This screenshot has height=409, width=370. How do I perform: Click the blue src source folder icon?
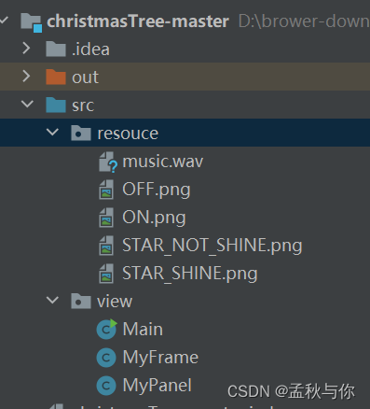[x=56, y=105]
